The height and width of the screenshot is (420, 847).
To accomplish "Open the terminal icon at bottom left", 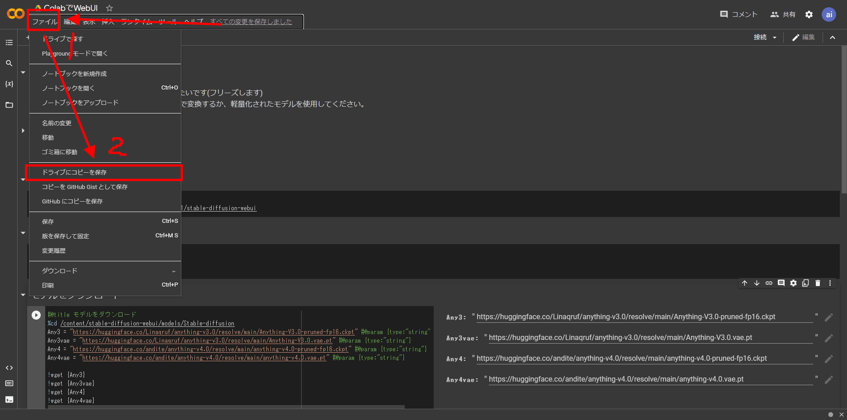I will 9,400.
